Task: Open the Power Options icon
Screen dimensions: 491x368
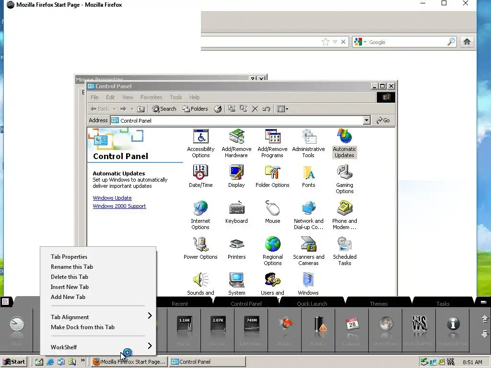Action: [200, 248]
